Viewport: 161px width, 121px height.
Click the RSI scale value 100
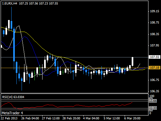[152, 96]
